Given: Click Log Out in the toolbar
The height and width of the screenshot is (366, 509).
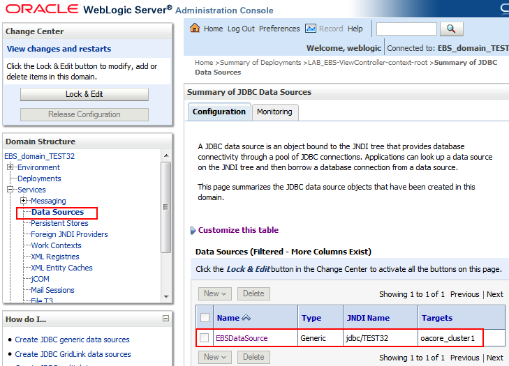Looking at the screenshot, I should [241, 29].
